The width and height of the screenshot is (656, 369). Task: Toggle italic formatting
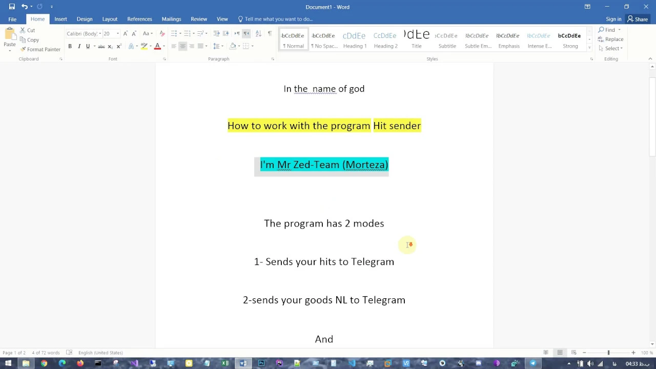79,46
